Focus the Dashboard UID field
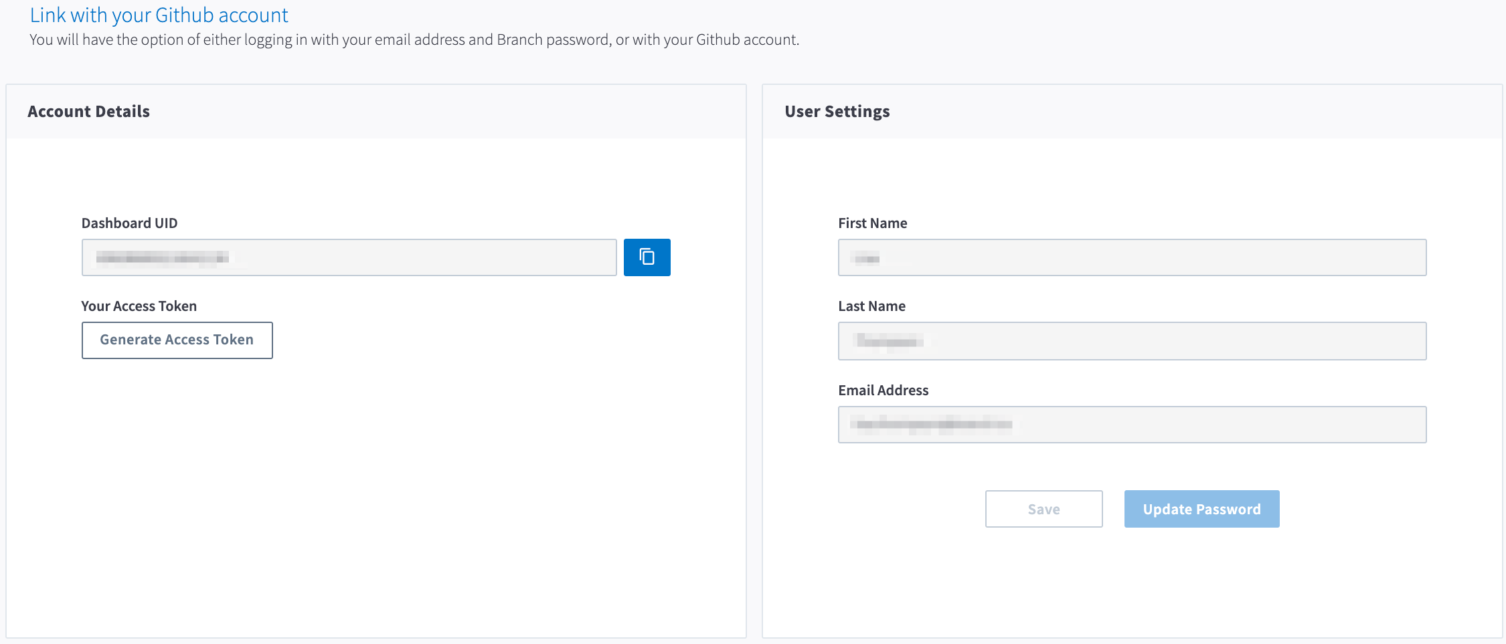This screenshot has height=644, width=1506. 349,257
